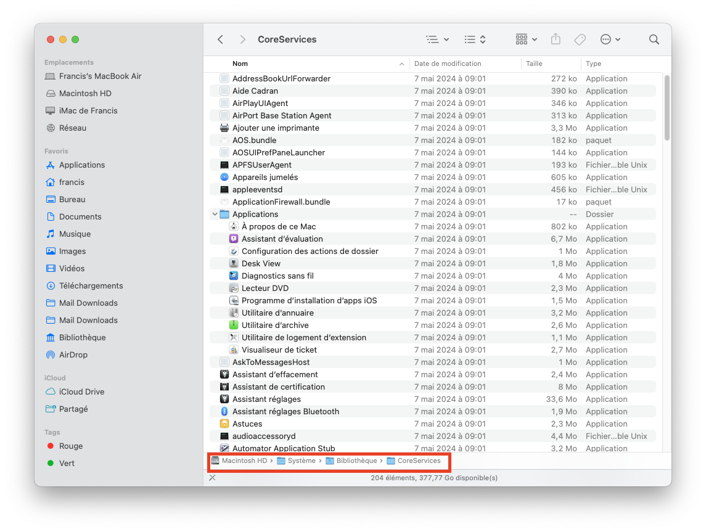The height and width of the screenshot is (532, 706).
Task: Select the AOS.bundle row
Action: (x=433, y=141)
